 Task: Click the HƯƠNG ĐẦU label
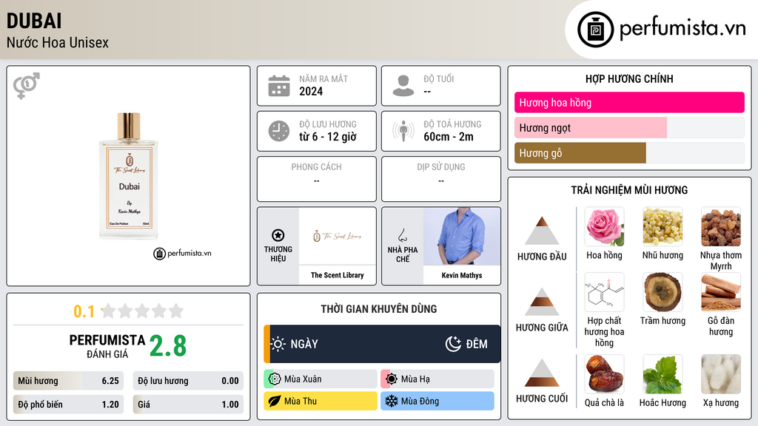click(x=542, y=257)
